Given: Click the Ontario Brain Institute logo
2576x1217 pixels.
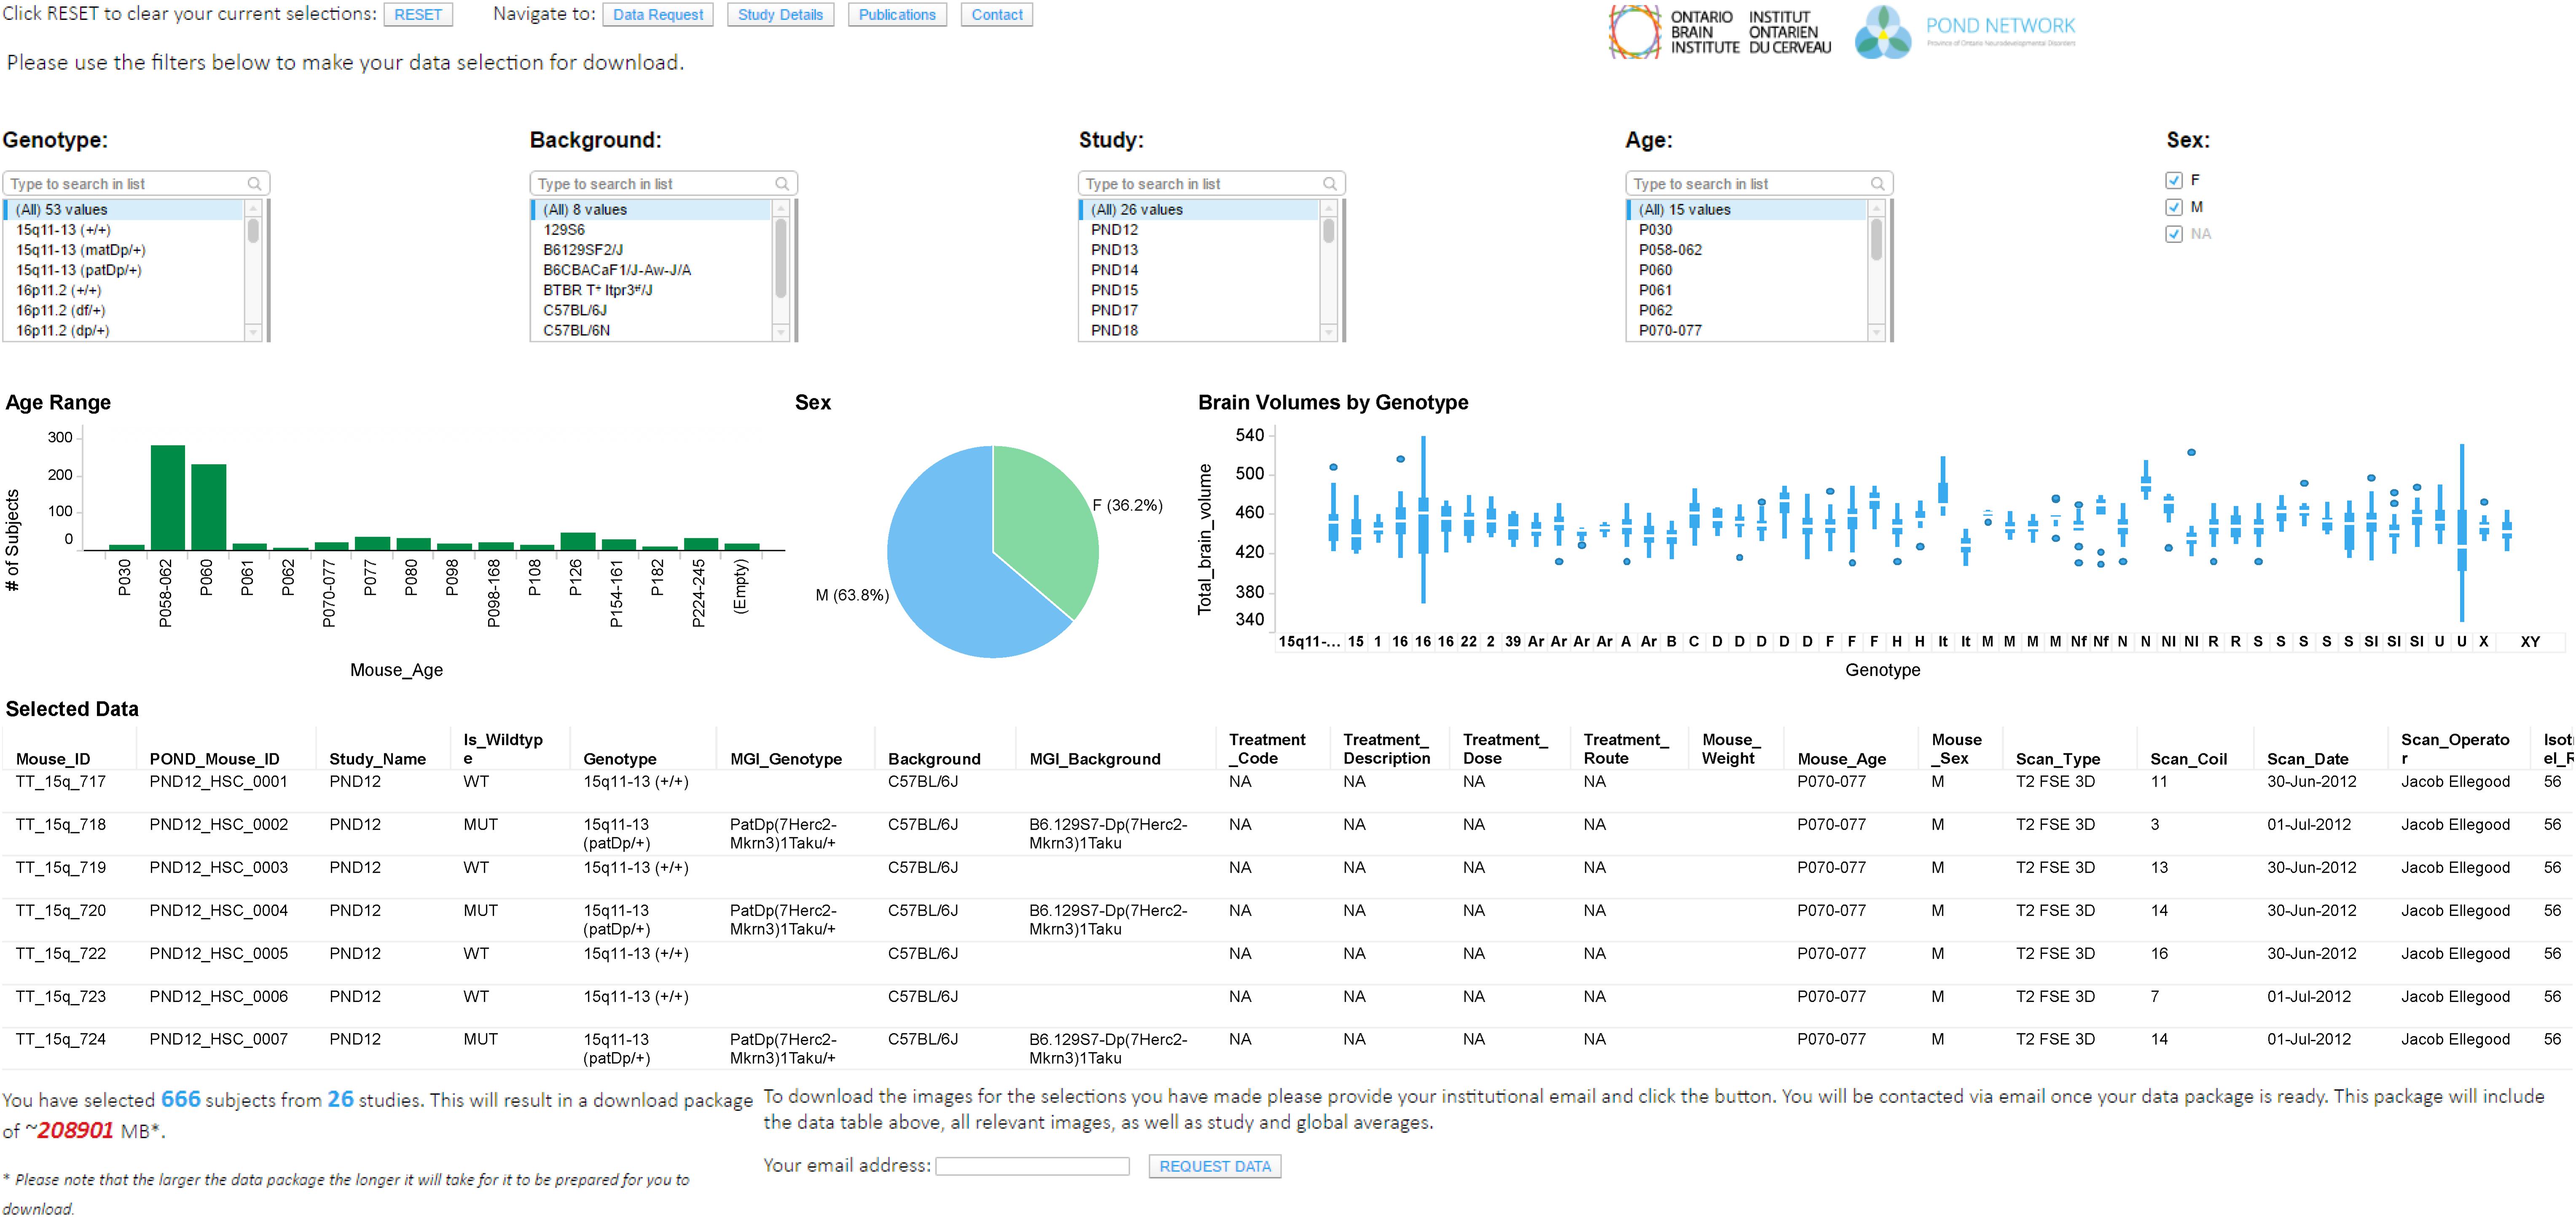Looking at the screenshot, I should coord(1720,32).
